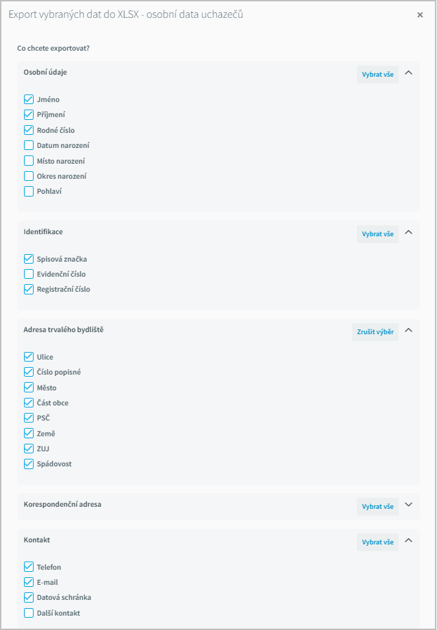Uncheck the Jméno checkbox
Image resolution: width=437 pixels, height=630 pixels.
(29, 99)
